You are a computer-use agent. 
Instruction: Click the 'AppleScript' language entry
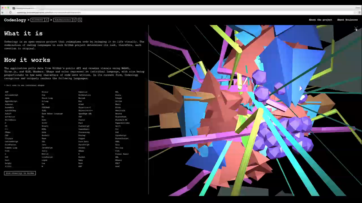(x=11, y=101)
